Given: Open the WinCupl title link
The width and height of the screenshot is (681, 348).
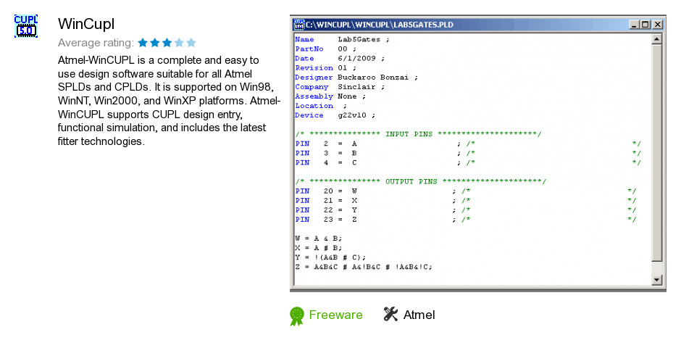Looking at the screenshot, I should (x=86, y=24).
